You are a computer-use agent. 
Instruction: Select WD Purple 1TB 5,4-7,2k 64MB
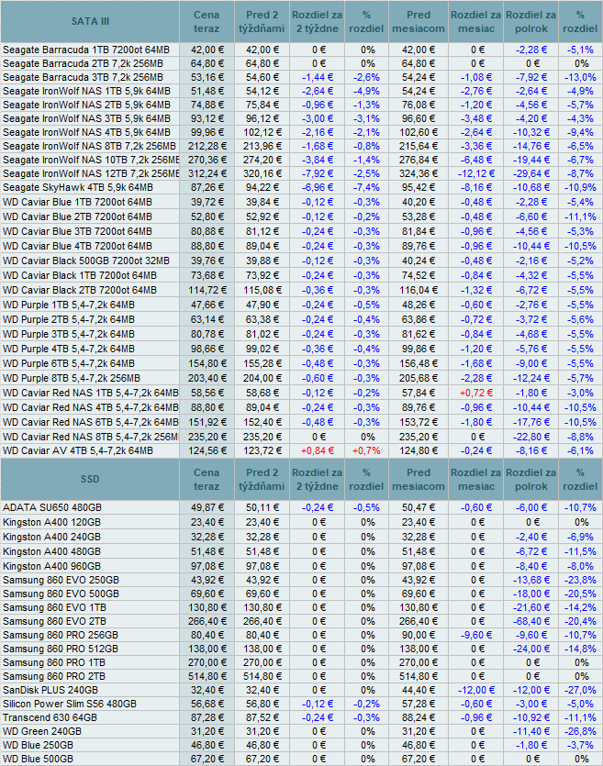click(x=69, y=305)
